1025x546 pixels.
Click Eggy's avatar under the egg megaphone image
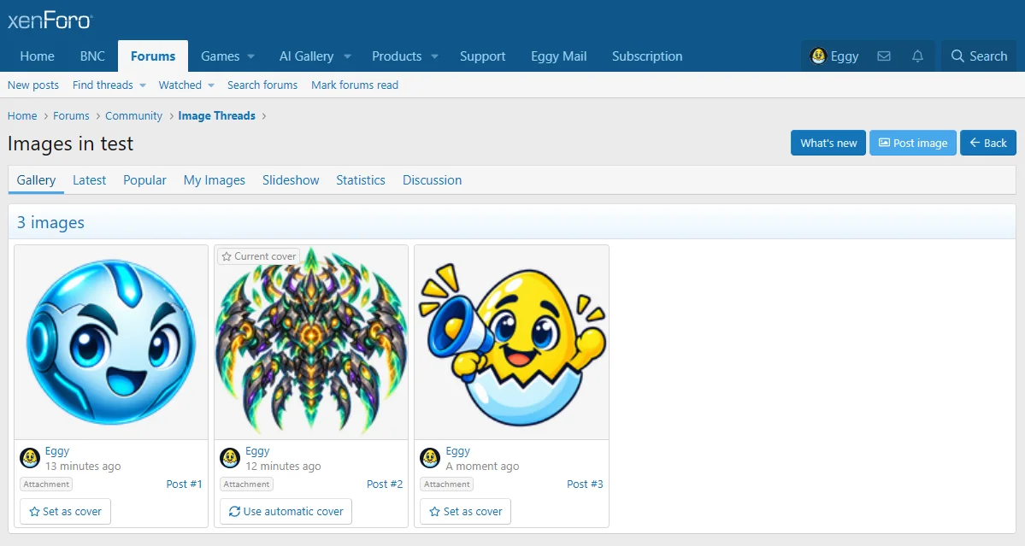click(x=430, y=458)
